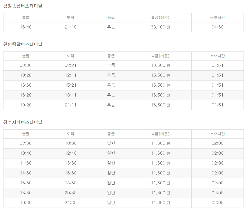Click 요금(어른) header in 창원 table
The width and height of the screenshot is (247, 214).
(x=160, y=18)
